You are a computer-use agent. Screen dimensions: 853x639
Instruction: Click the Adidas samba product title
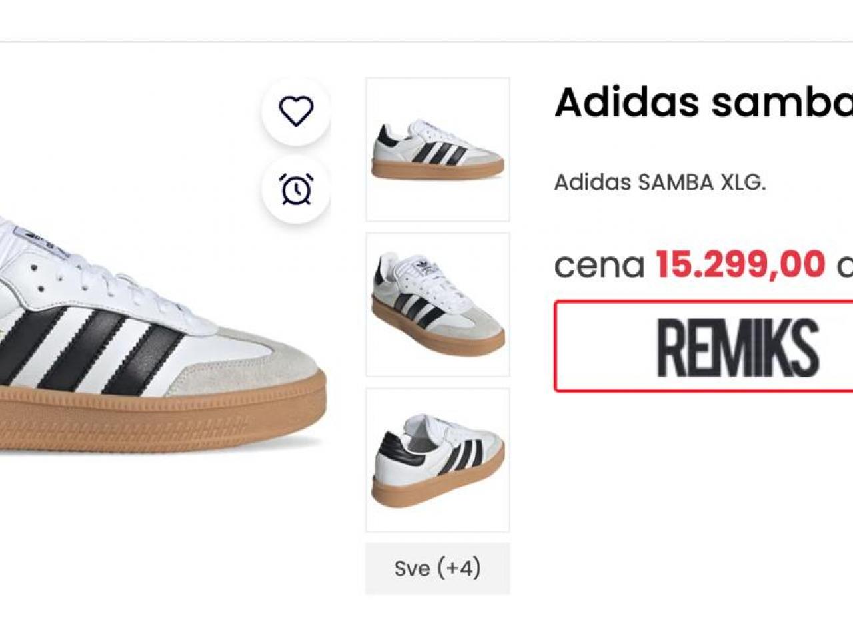704,102
